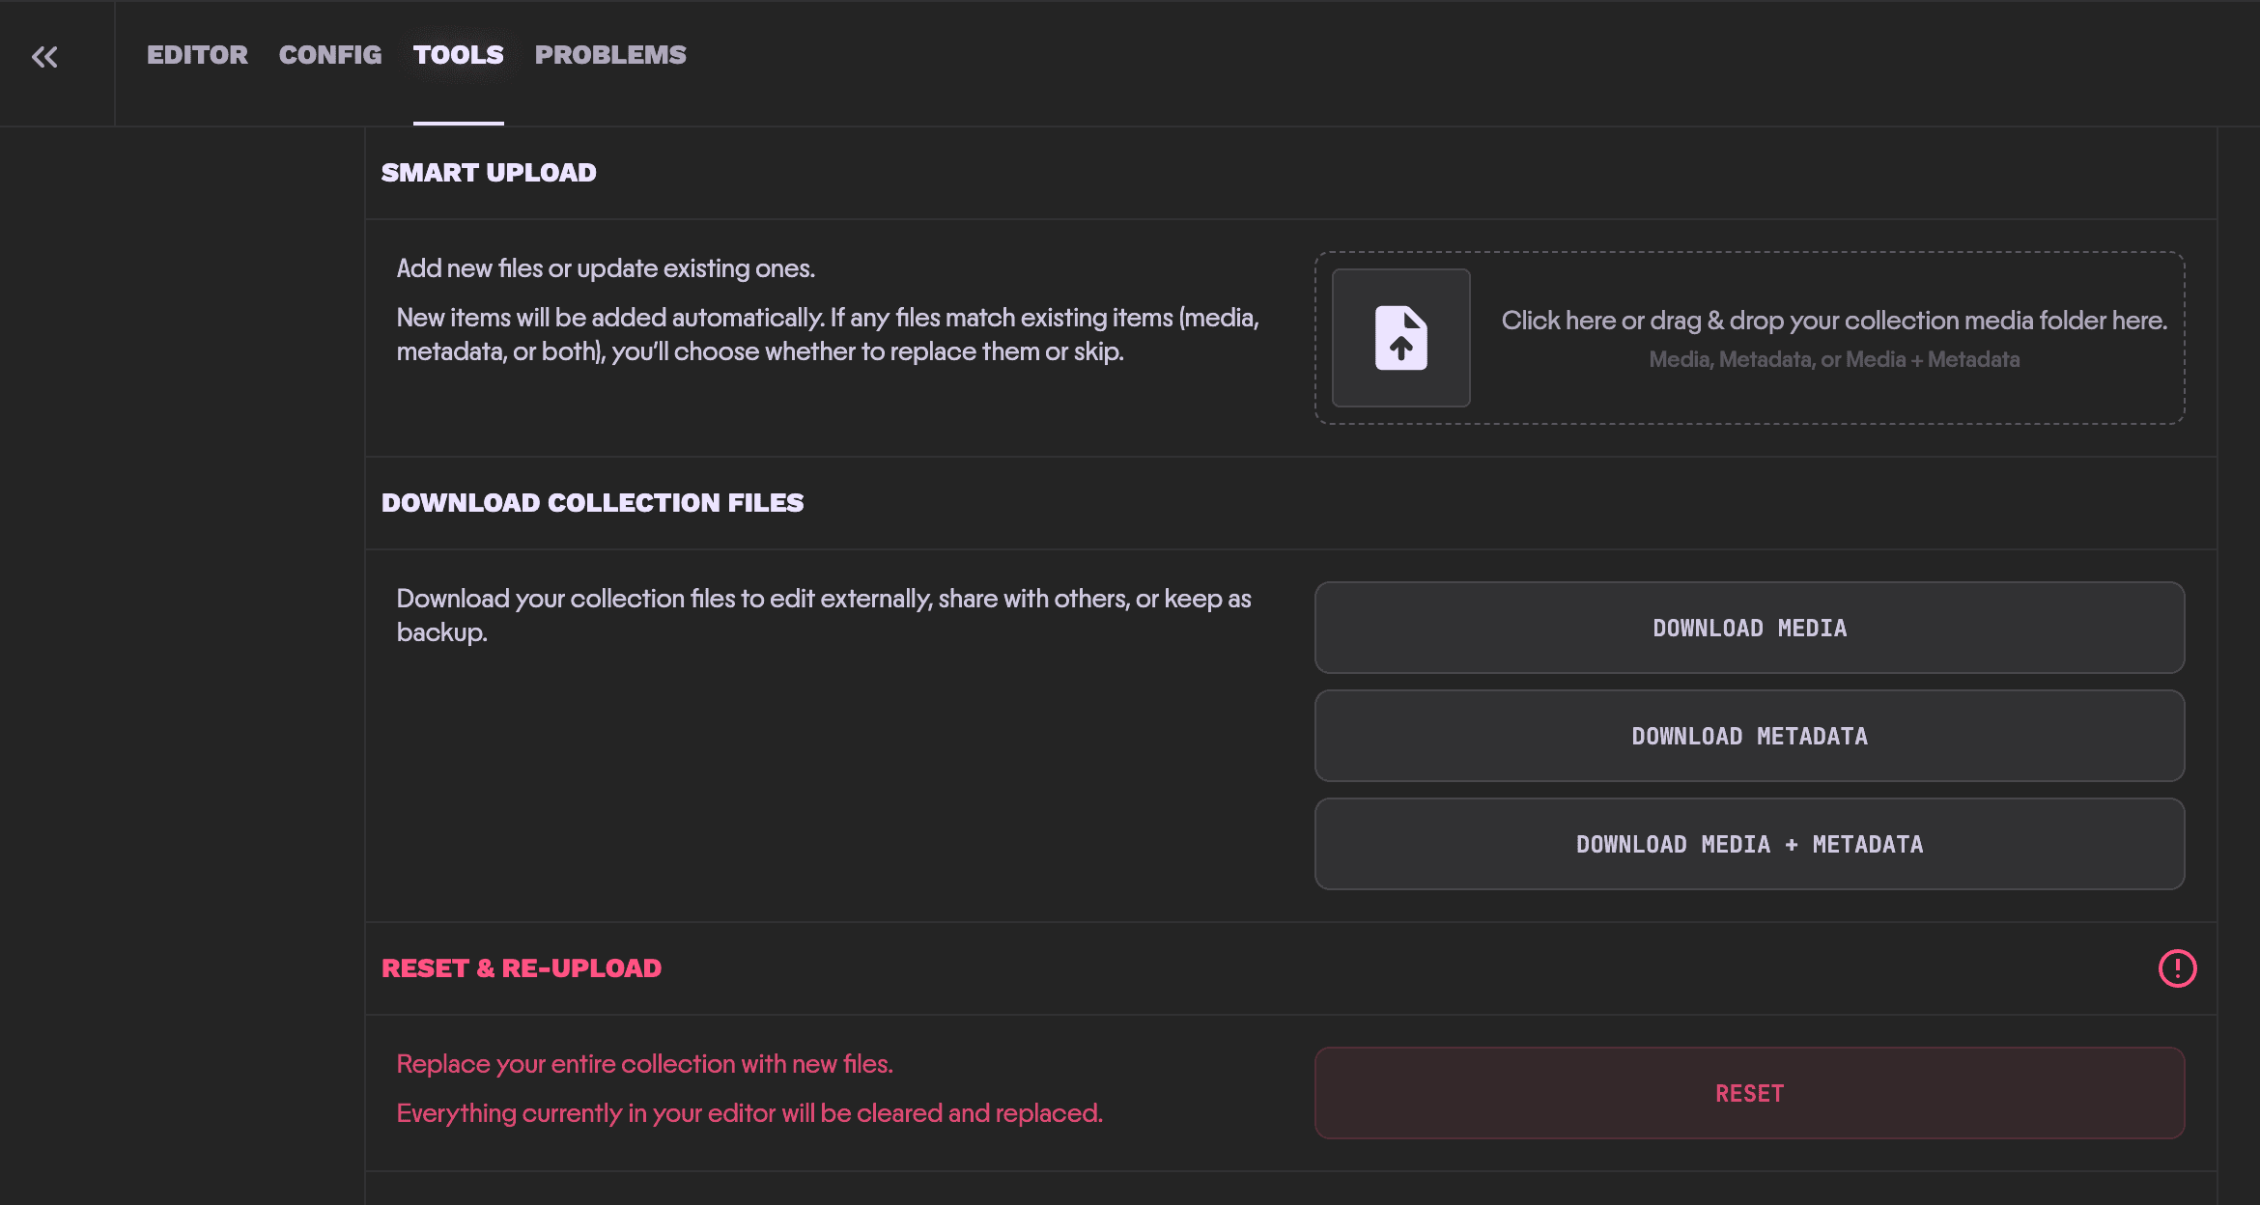Screen dimensions: 2260x1205
Task: Collapse the sidebar with the double-chevron icon
Action: pyautogui.click(x=44, y=57)
